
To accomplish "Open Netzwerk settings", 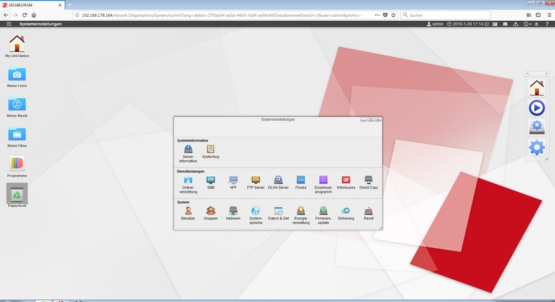I will pos(233,213).
